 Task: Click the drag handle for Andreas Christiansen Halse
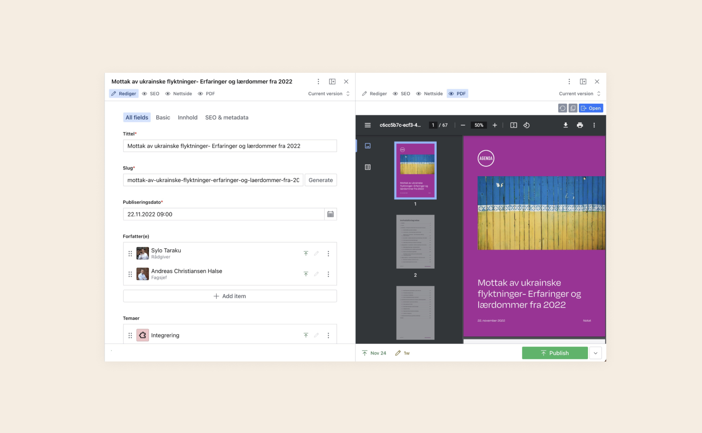130,274
